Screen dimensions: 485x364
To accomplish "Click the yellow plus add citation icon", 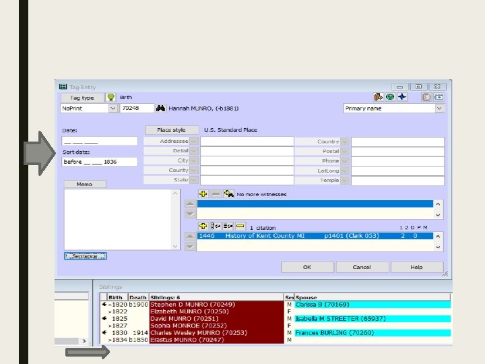I will pos(203,226).
